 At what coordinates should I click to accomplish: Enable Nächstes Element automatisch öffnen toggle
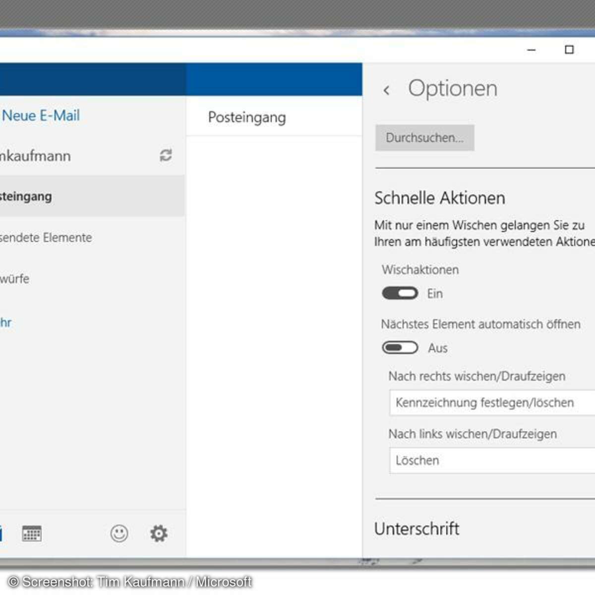click(x=400, y=348)
